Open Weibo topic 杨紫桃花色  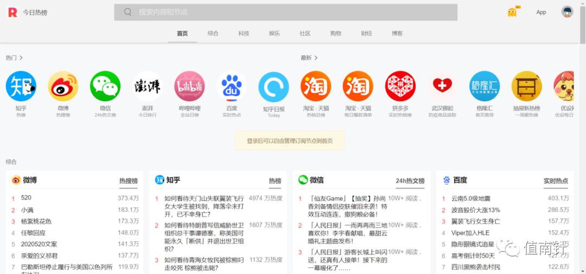pos(36,221)
